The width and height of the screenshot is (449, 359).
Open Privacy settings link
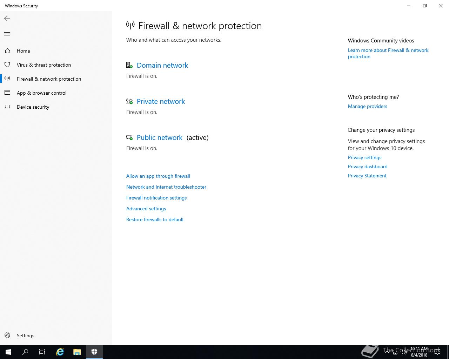[365, 157]
